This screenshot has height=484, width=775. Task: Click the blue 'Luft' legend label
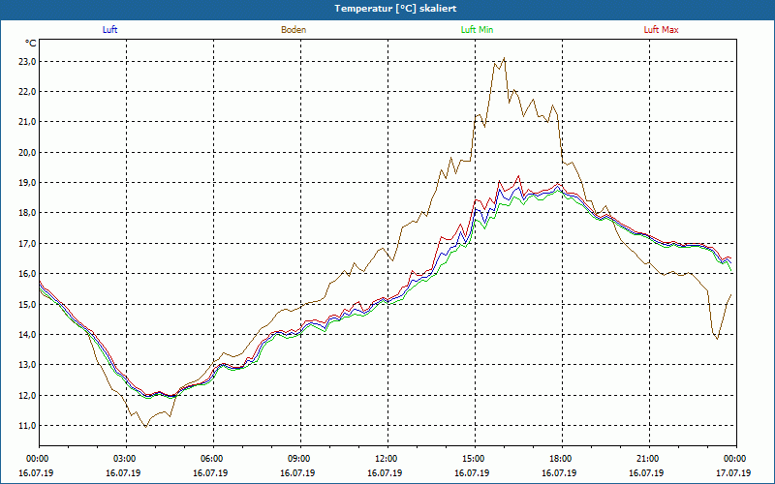pos(109,30)
